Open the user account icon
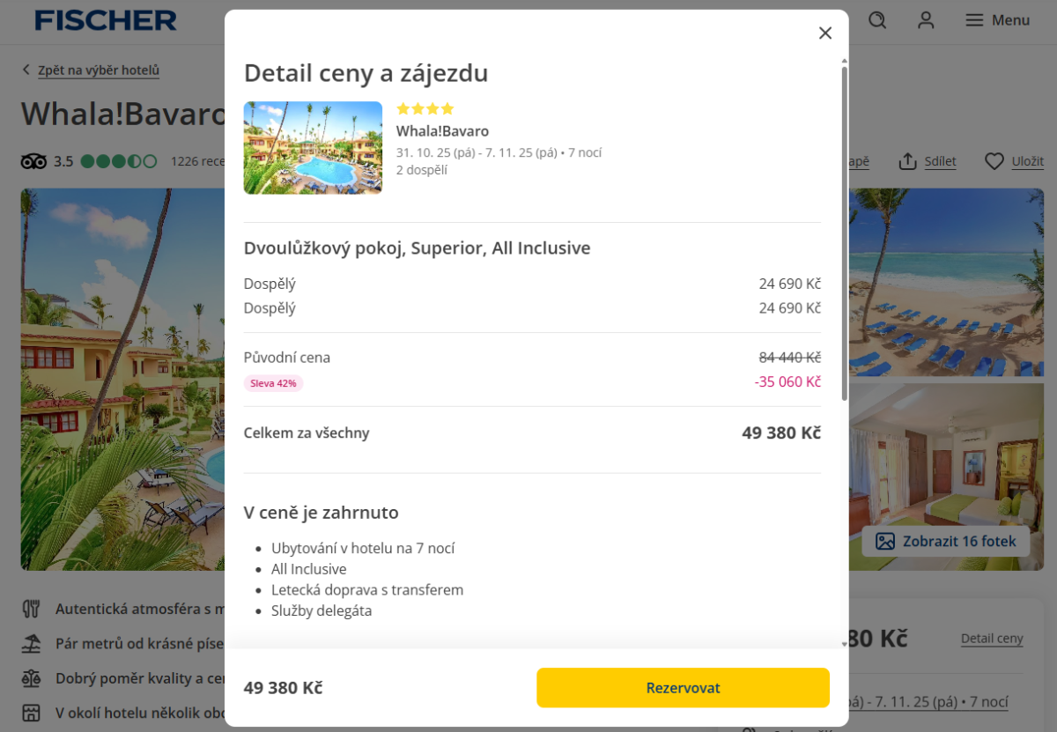Image resolution: width=1057 pixels, height=732 pixels. click(926, 20)
